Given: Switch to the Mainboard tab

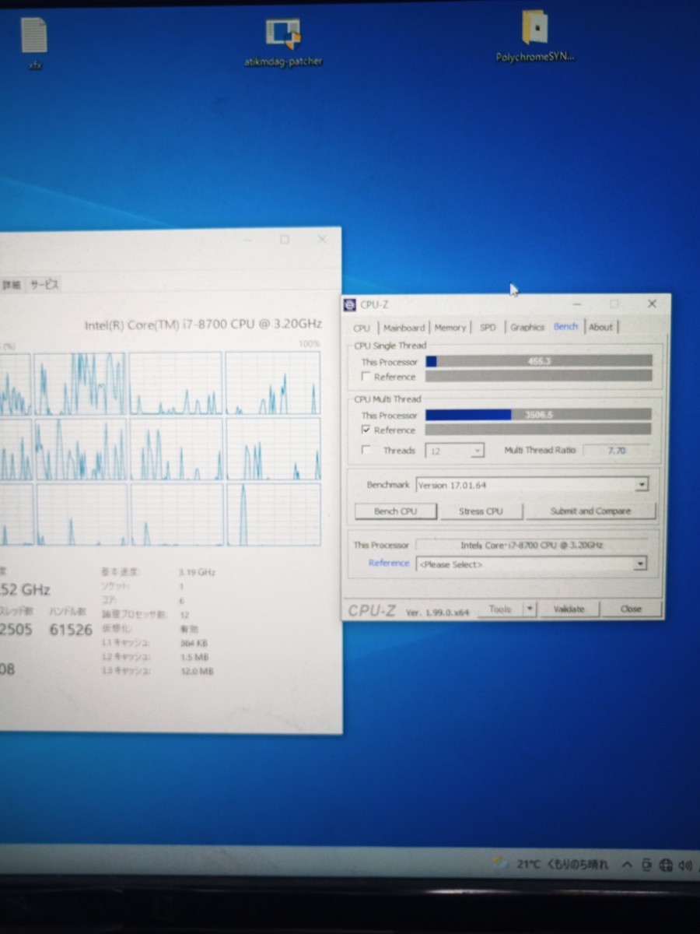Looking at the screenshot, I should click(x=404, y=328).
